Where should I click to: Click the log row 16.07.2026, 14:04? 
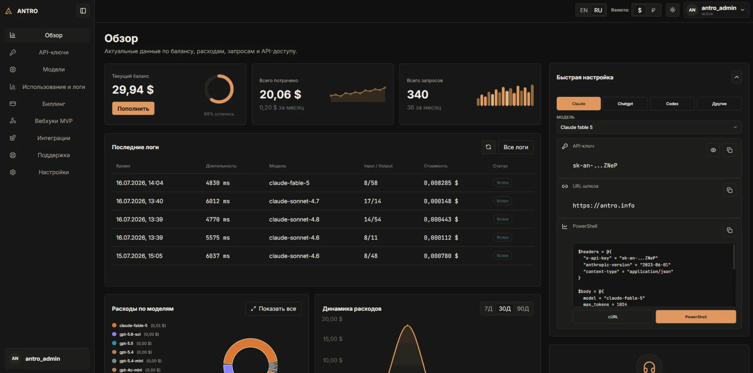(323, 183)
